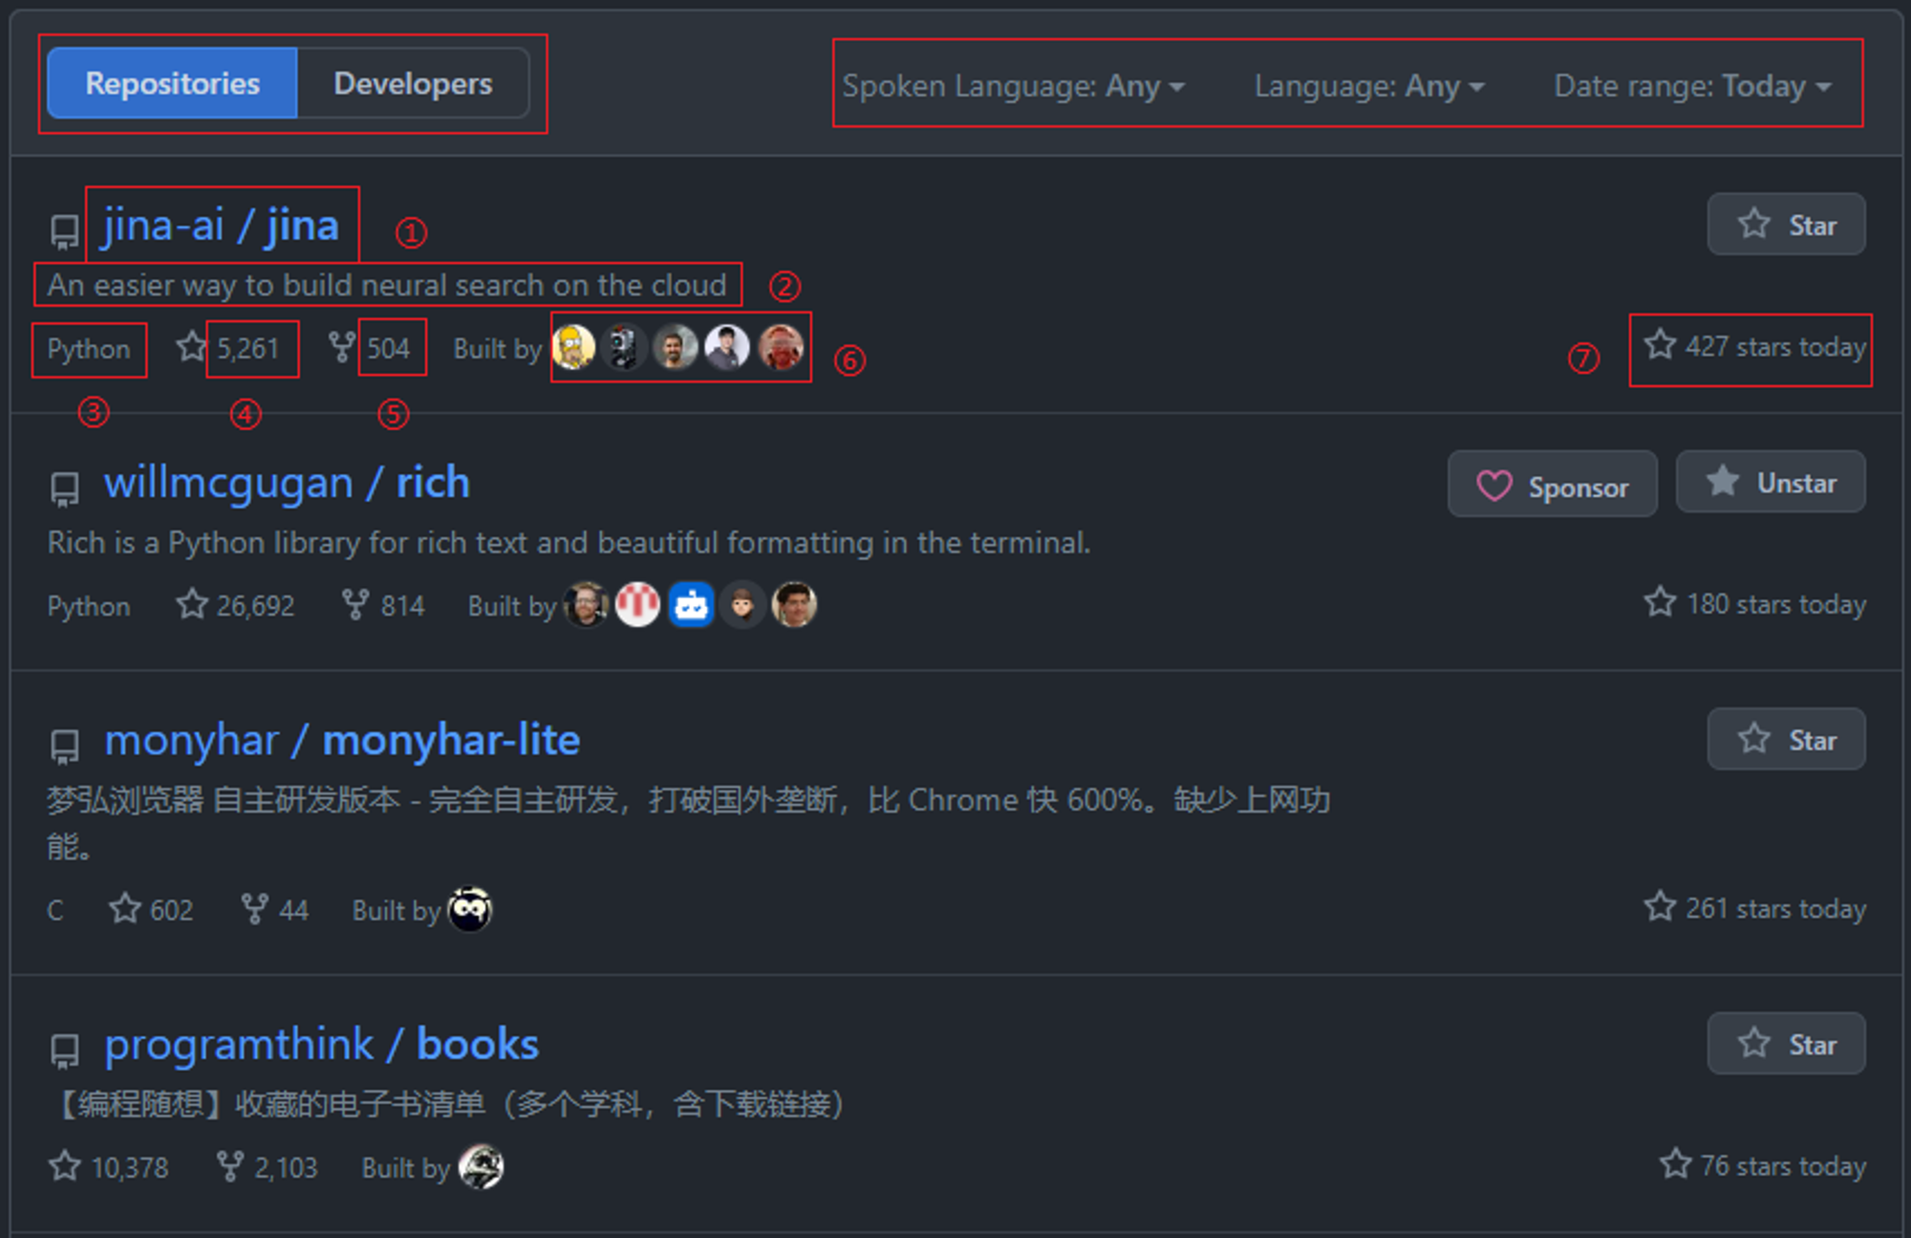This screenshot has width=1911, height=1238.
Task: Open the Date range: Today dropdown
Action: pos(1692,86)
